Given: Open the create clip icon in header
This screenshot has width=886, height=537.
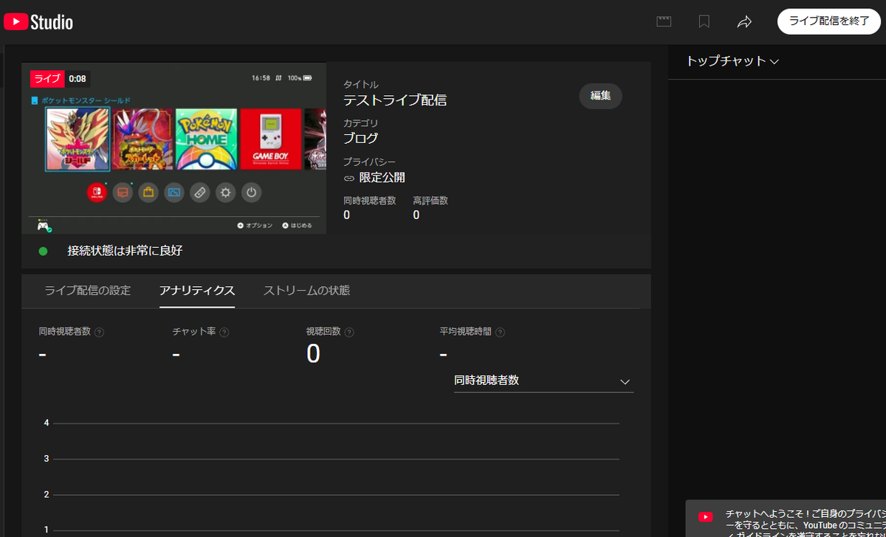Looking at the screenshot, I should (664, 21).
